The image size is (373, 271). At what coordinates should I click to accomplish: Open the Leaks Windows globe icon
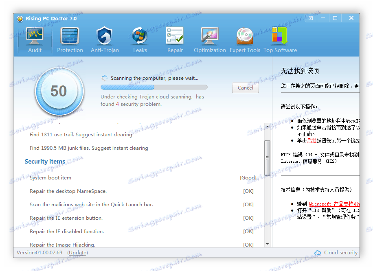pos(140,36)
